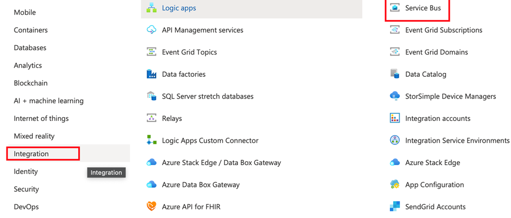Open Integration accounts link
This screenshot has width=511, height=218.
(438, 118)
